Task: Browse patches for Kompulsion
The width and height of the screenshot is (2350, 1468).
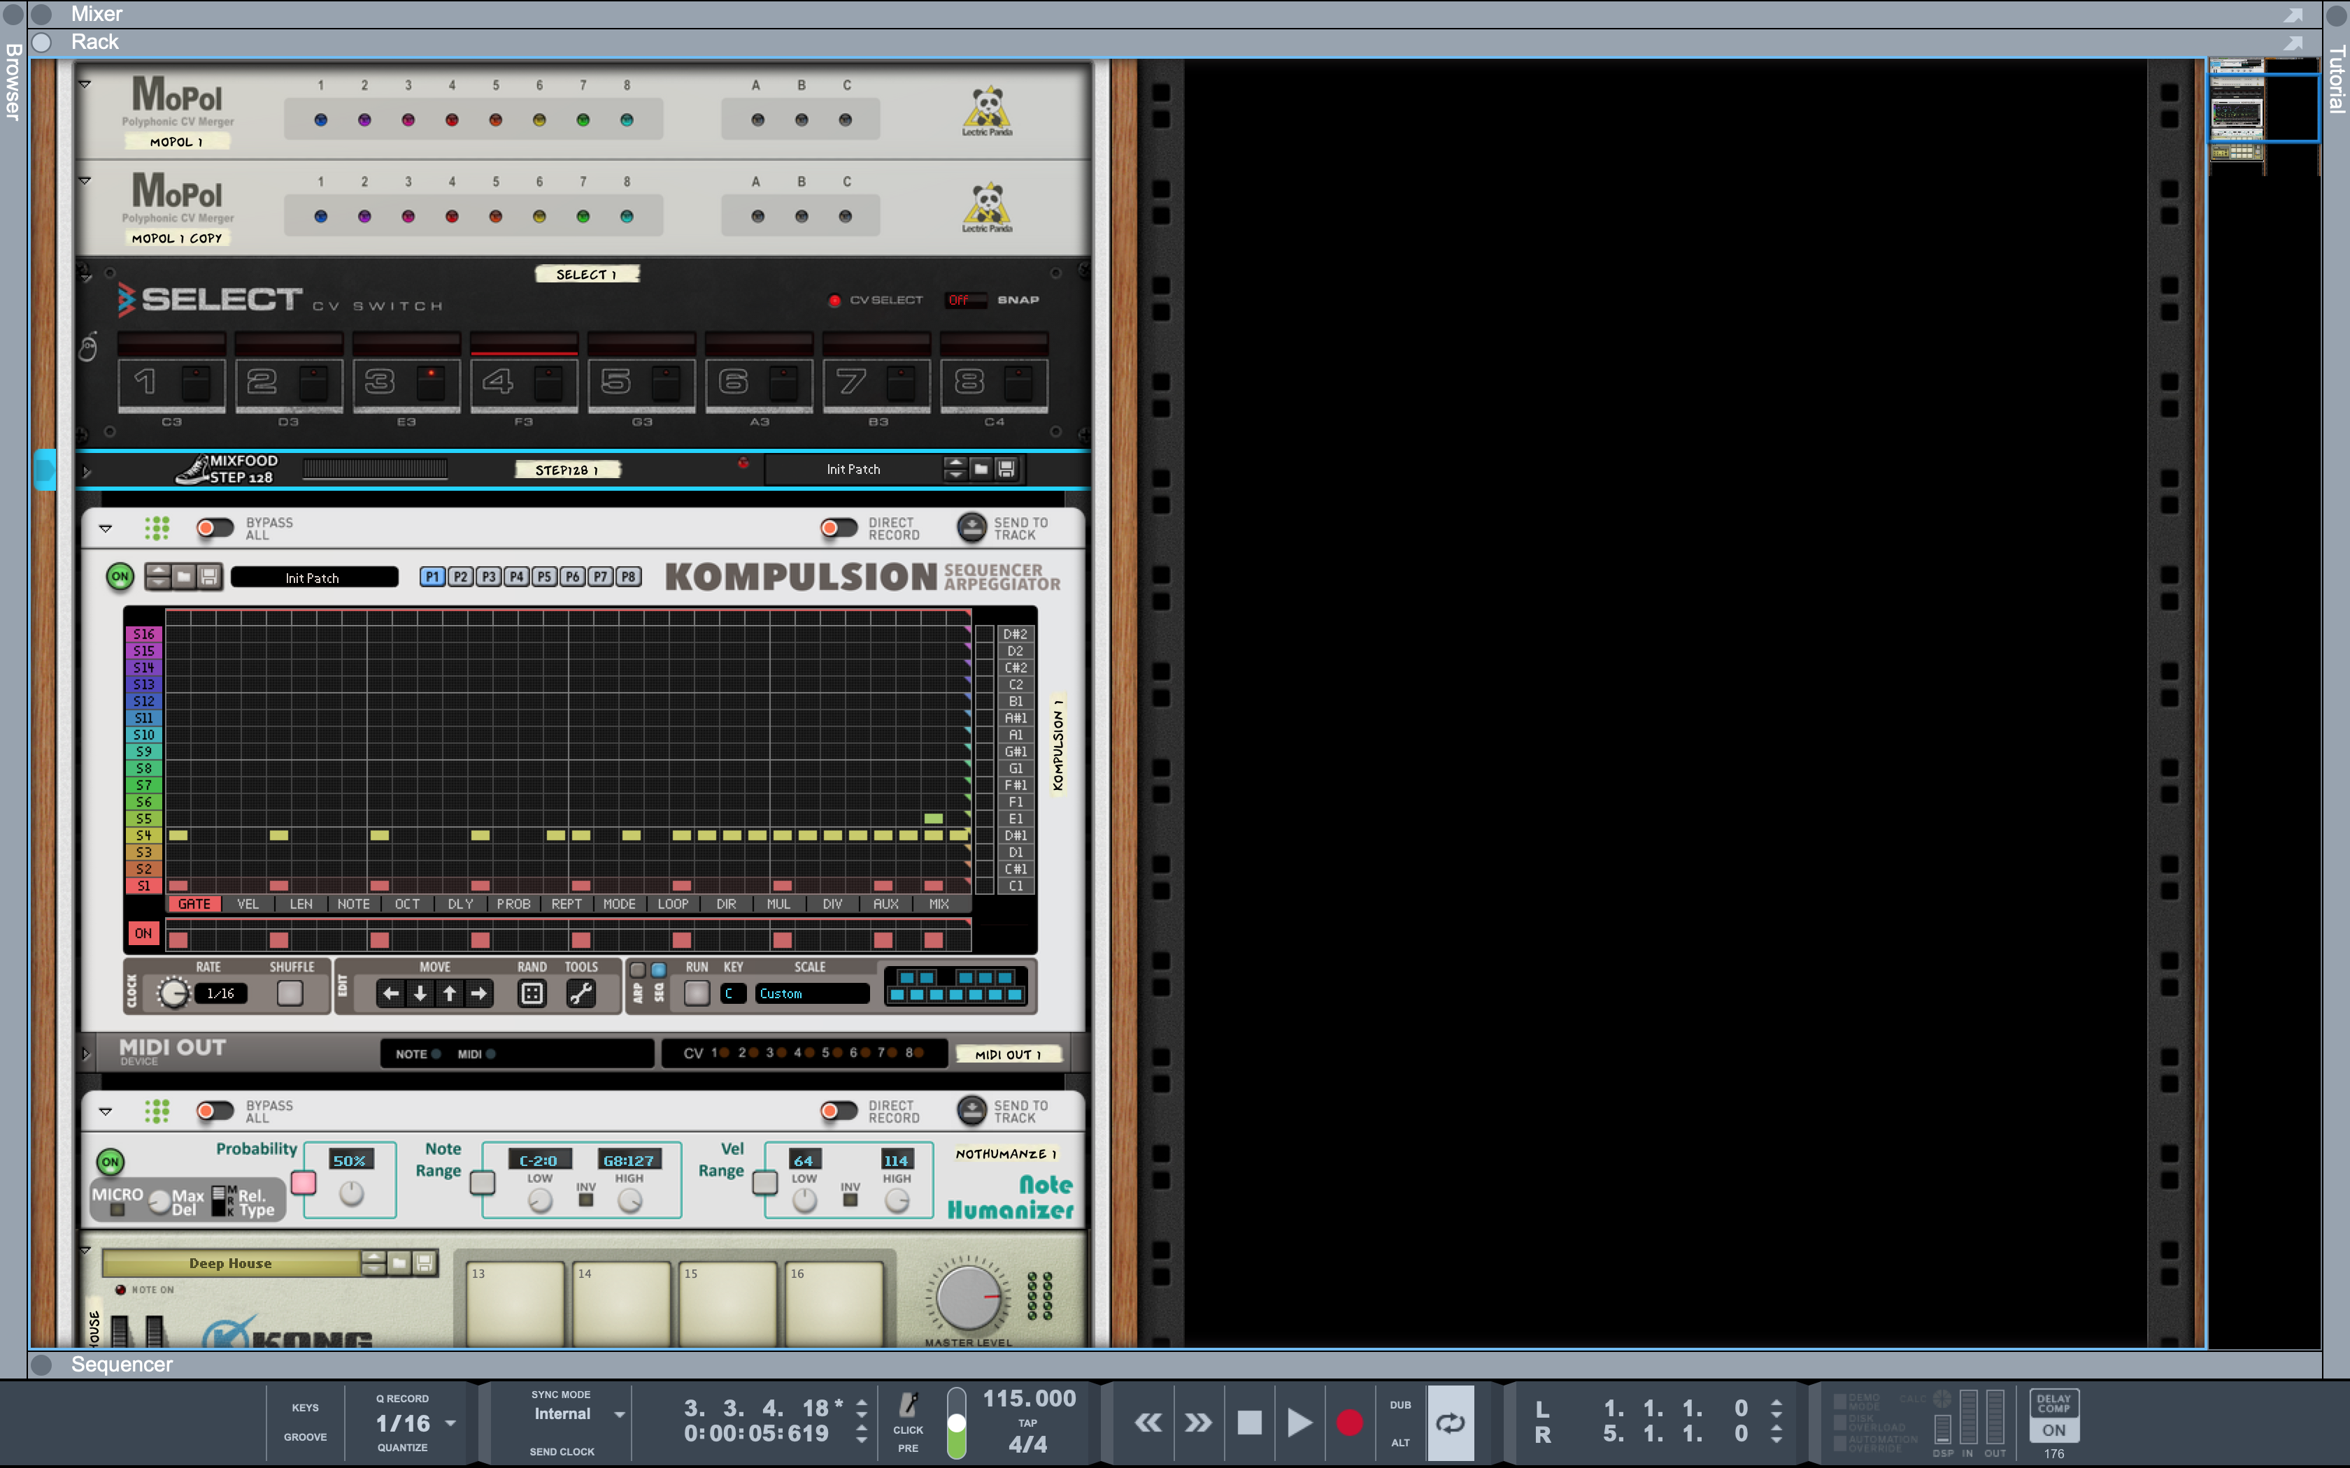Action: (183, 577)
